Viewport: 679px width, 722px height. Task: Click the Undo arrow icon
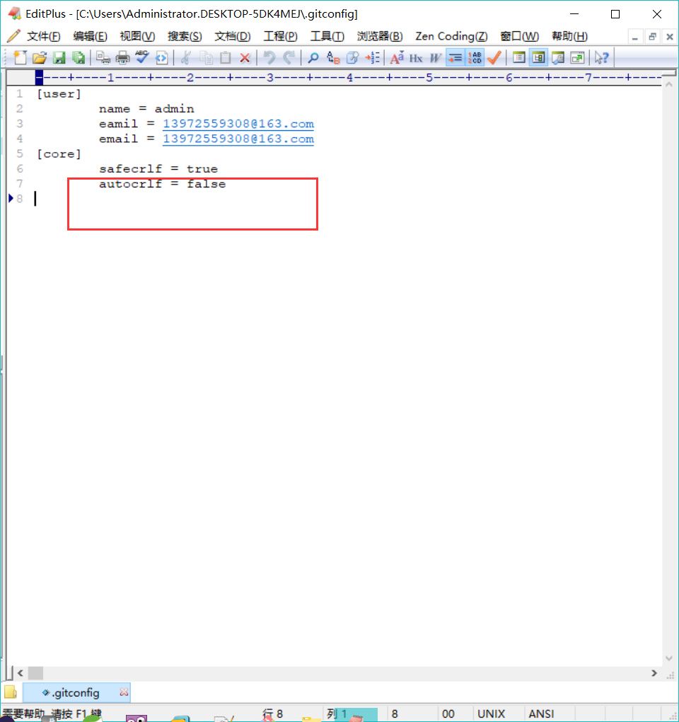coord(269,57)
